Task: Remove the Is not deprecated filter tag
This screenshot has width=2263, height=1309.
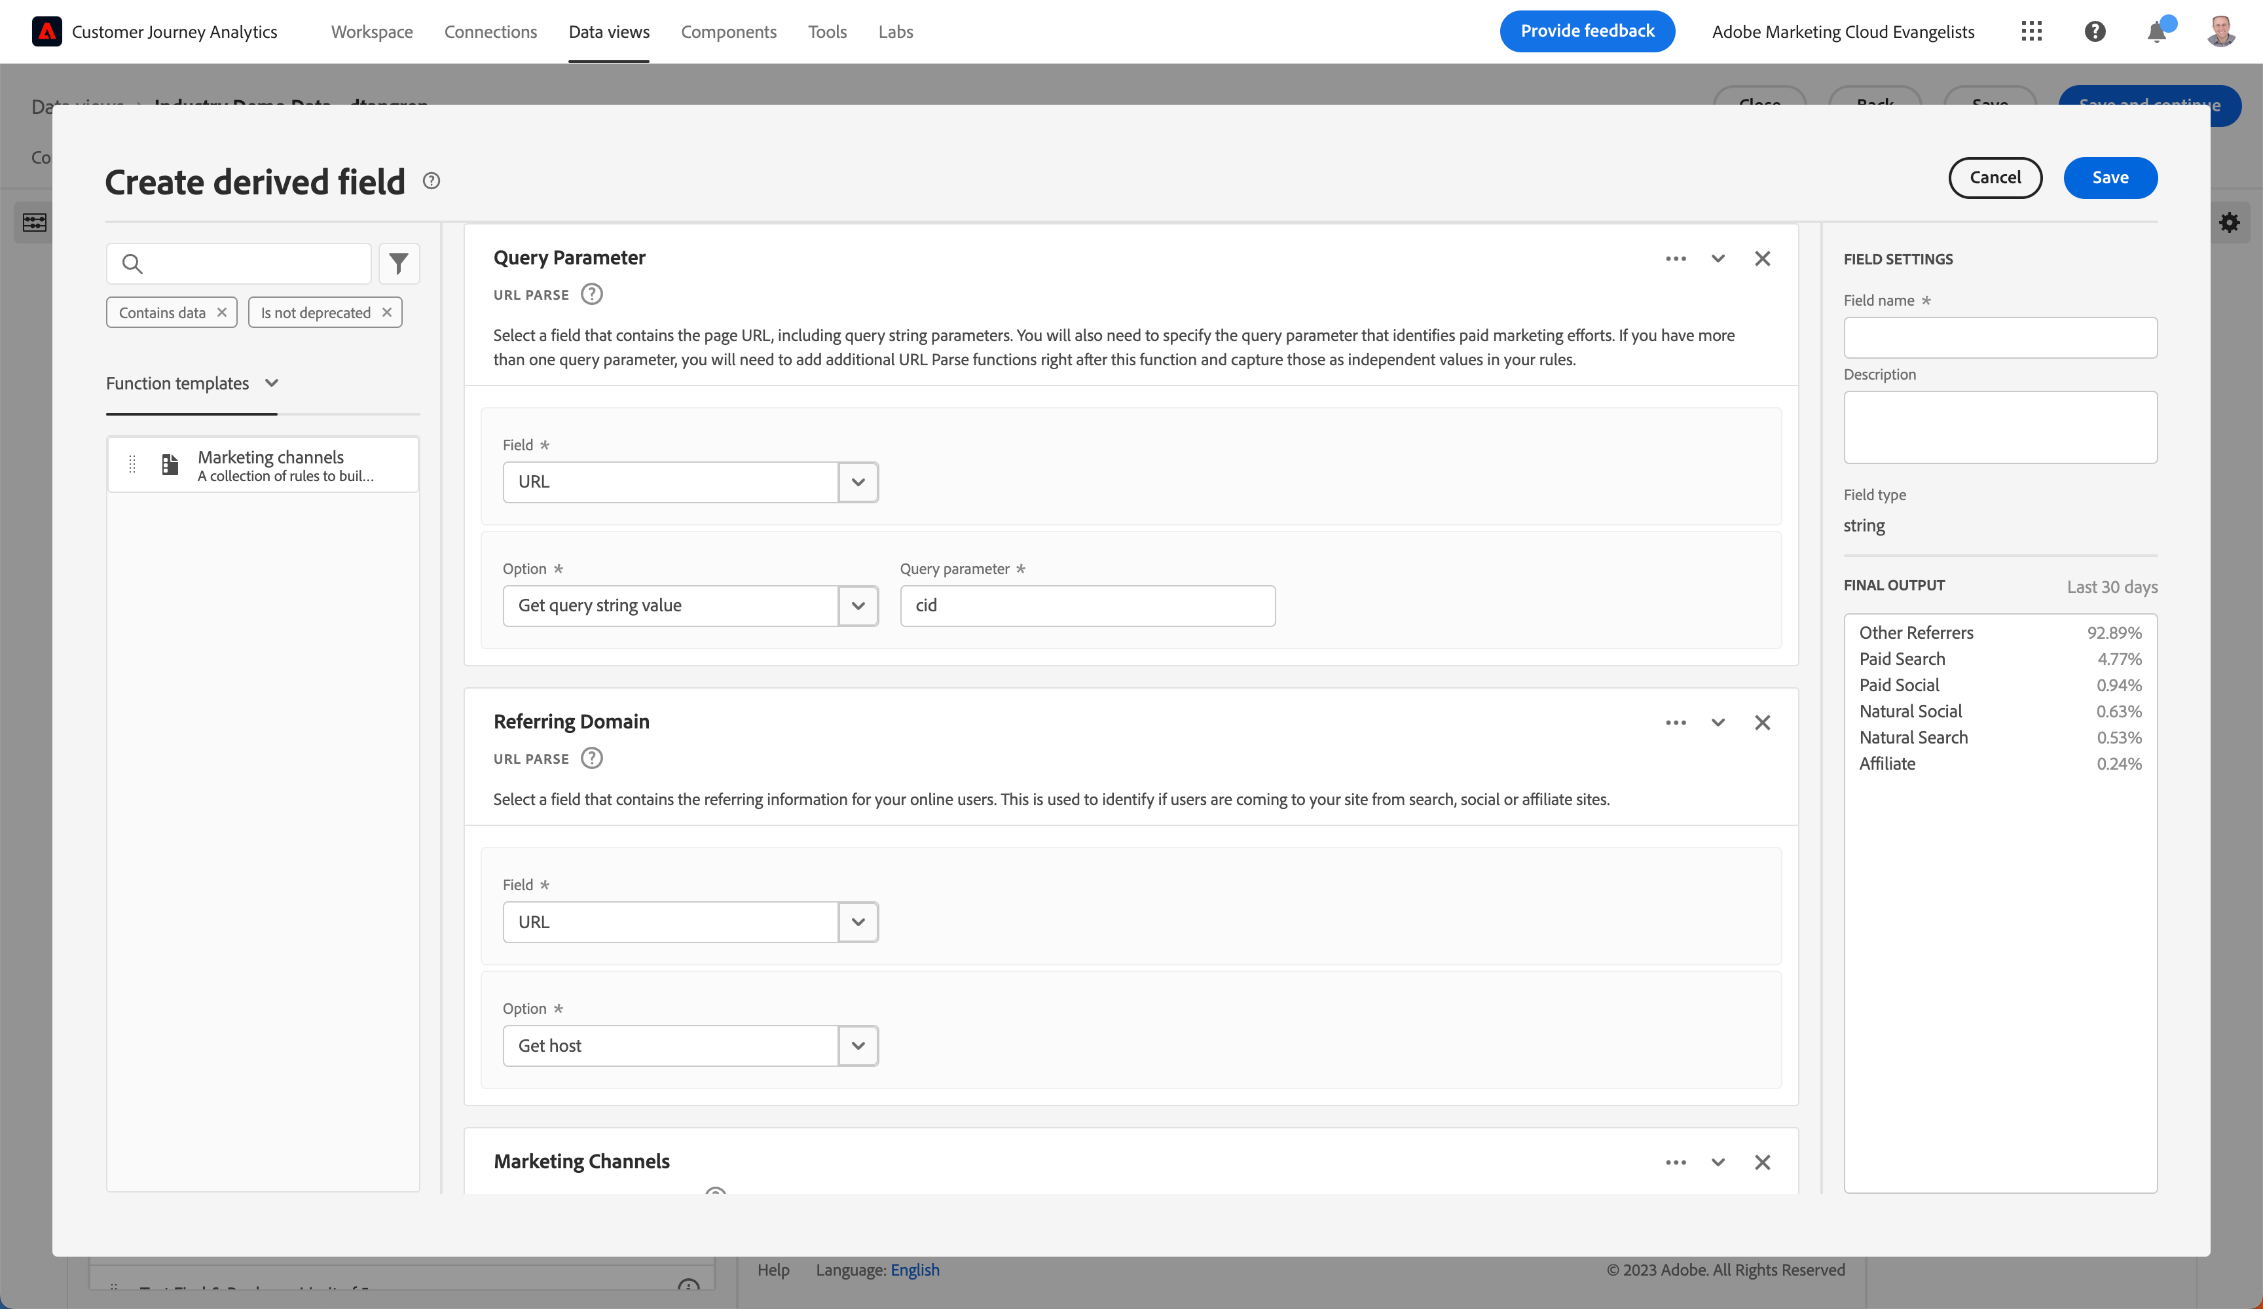Action: (x=387, y=312)
